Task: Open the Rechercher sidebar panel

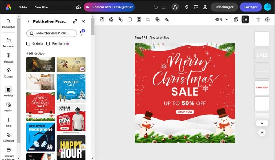Action: [x=8, y=24]
